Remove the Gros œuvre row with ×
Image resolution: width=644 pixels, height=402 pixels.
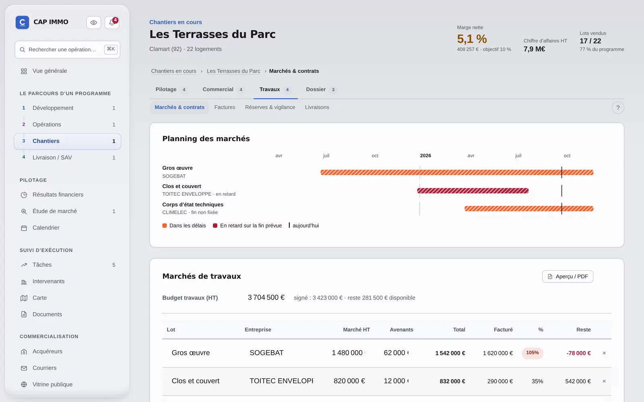(x=604, y=353)
